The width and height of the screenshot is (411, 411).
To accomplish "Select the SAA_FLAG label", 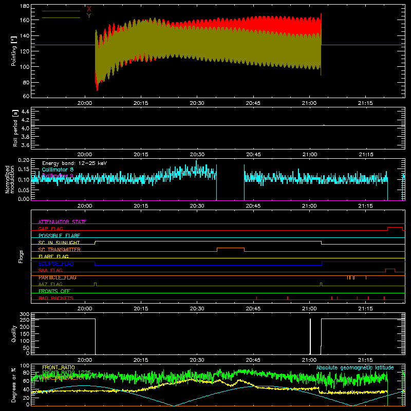I will click(50, 270).
